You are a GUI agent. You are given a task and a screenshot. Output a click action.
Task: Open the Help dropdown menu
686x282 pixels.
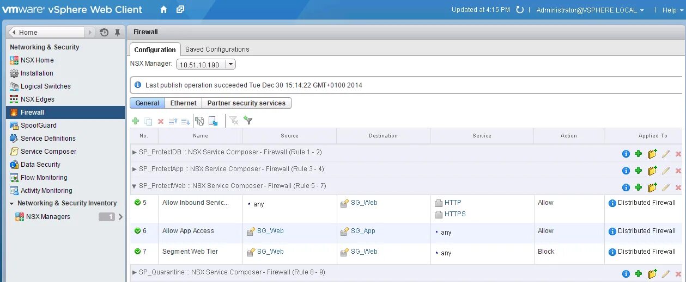tap(673, 10)
